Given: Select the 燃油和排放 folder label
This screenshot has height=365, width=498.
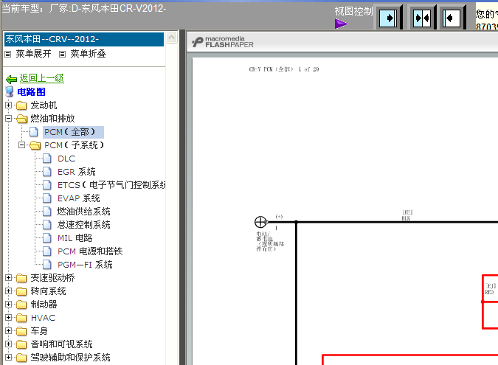Looking at the screenshot, I should [x=52, y=119].
